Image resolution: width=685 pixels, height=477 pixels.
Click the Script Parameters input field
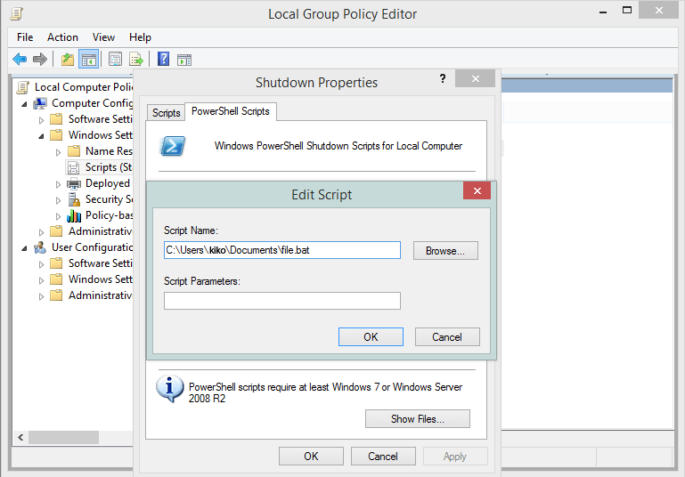[x=281, y=301]
